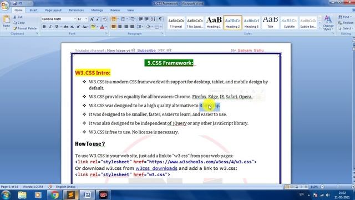Apply the Title style
Viewport: 355px width, 200px height.
270,22
